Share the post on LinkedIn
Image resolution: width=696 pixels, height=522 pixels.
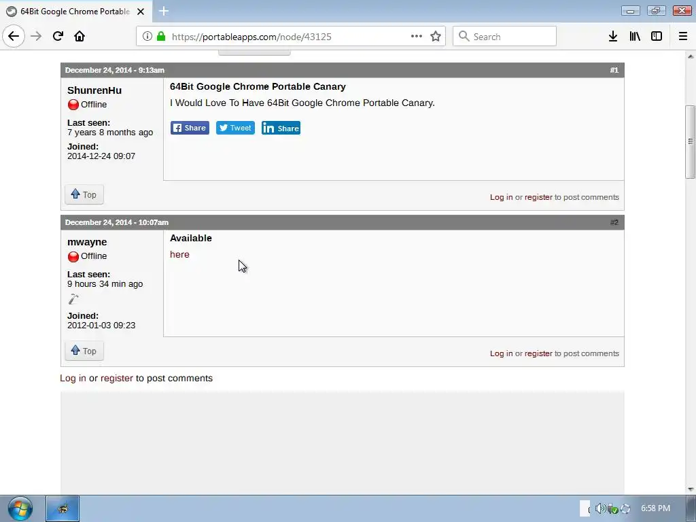281,128
